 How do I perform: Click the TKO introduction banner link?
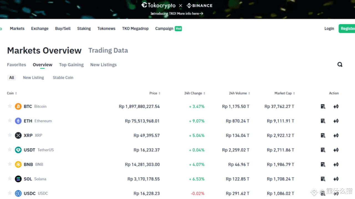[x=177, y=14]
